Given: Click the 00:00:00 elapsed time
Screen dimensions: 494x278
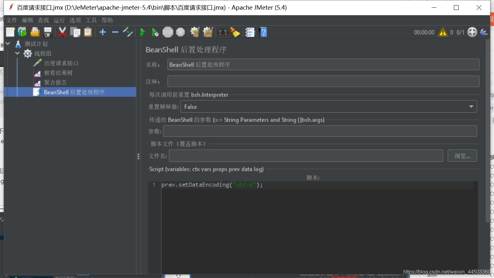Looking at the screenshot, I should coord(424,32).
